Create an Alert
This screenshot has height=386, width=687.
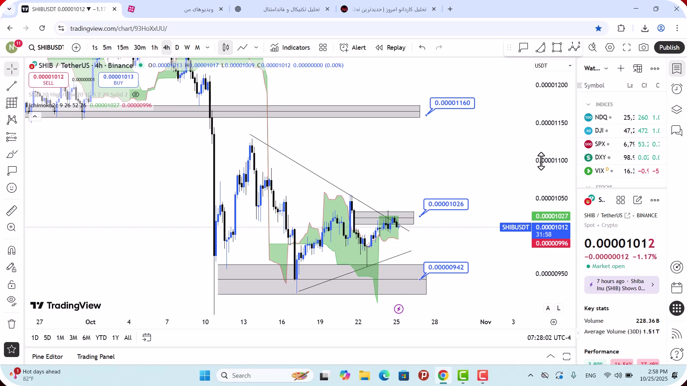[x=353, y=48]
